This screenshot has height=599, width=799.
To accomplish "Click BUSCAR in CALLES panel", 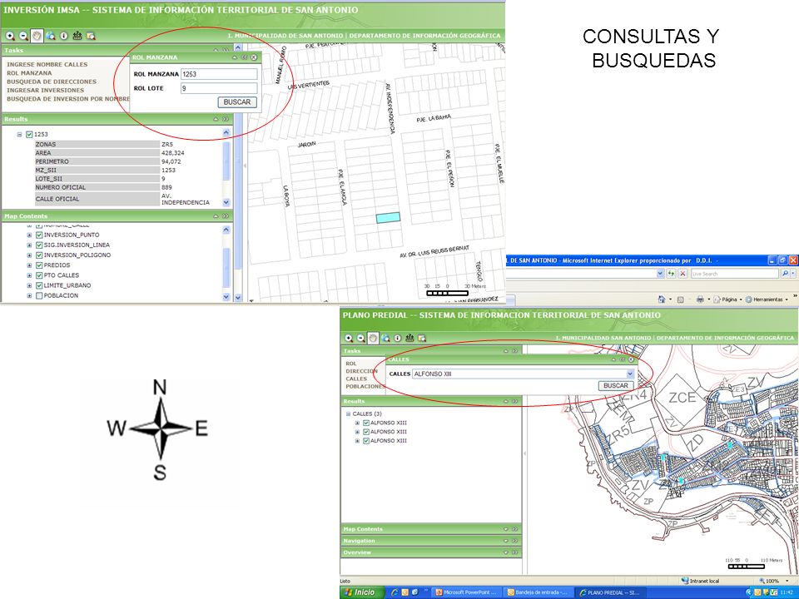I will [x=616, y=386].
